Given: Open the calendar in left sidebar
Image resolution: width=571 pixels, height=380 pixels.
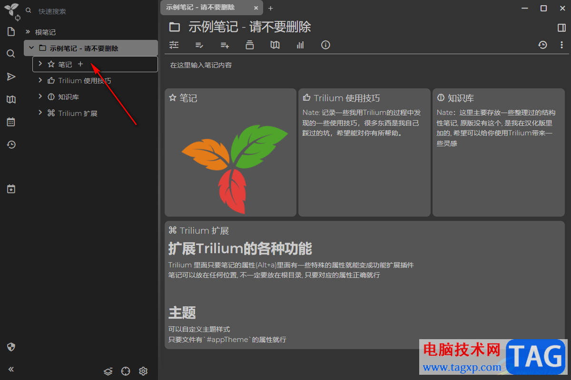Looking at the screenshot, I should (x=11, y=122).
